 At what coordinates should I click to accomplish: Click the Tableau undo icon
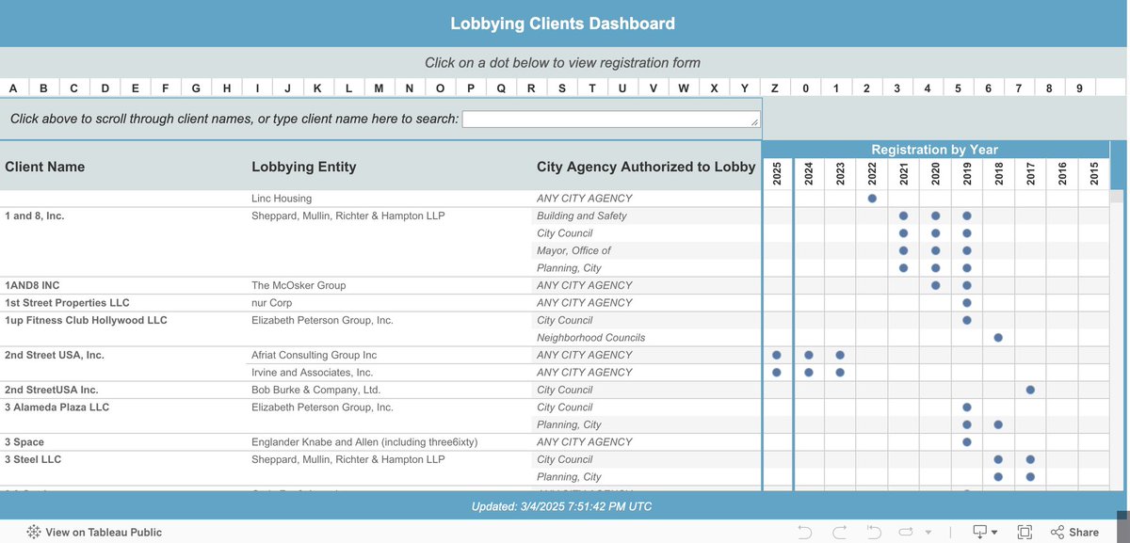click(x=804, y=532)
